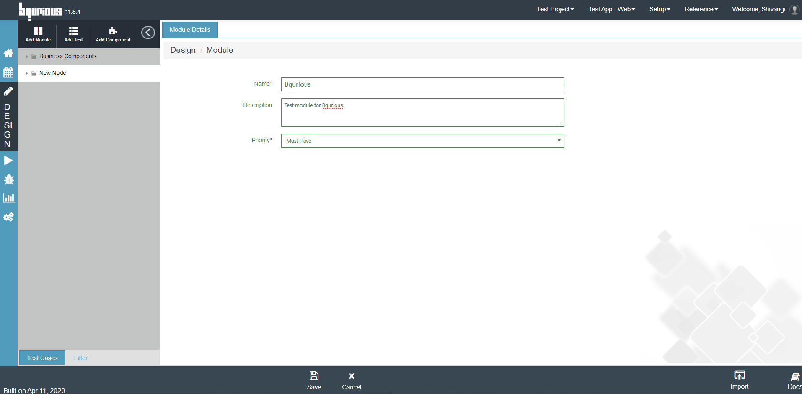The height and width of the screenshot is (394, 802).
Task: Click the Add Module grid icon
Action: coord(38,31)
